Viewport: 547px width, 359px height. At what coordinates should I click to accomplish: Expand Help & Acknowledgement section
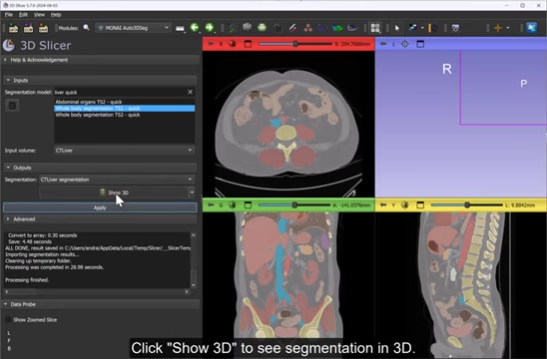click(101, 60)
